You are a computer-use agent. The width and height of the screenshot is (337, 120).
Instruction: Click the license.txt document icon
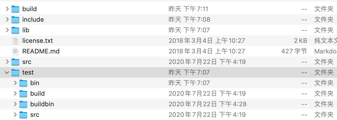[15, 41]
